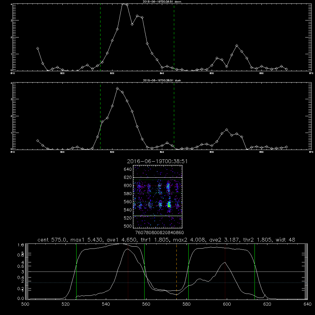Click the orange dashed center marker at 575
Viewport: 315px width, 315px height.
pos(177,271)
